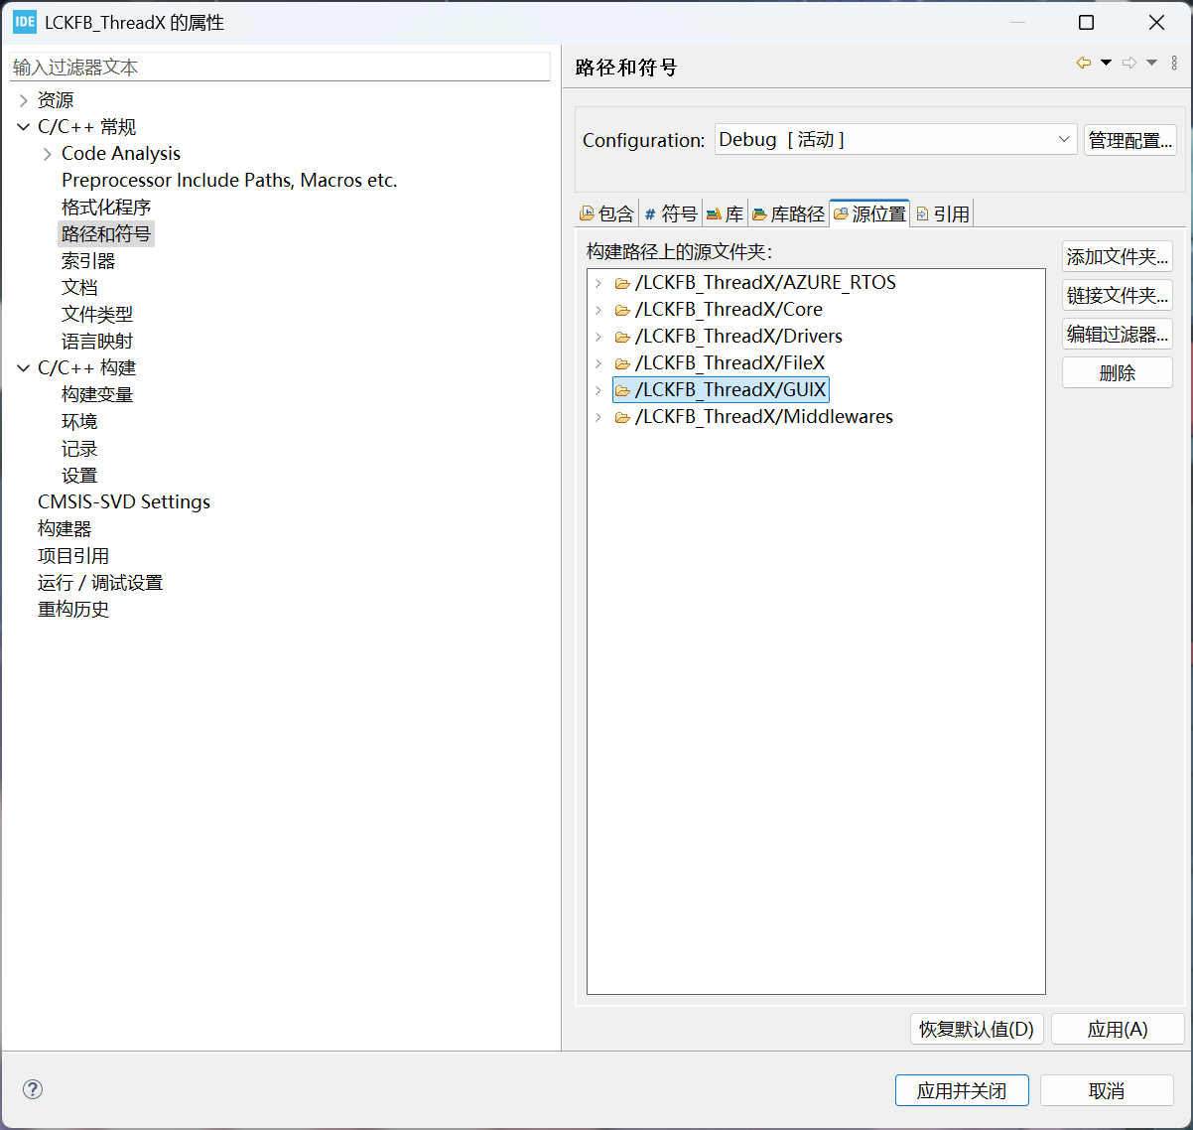Switch to the 包含 tab
This screenshot has height=1130, width=1193.
(607, 213)
